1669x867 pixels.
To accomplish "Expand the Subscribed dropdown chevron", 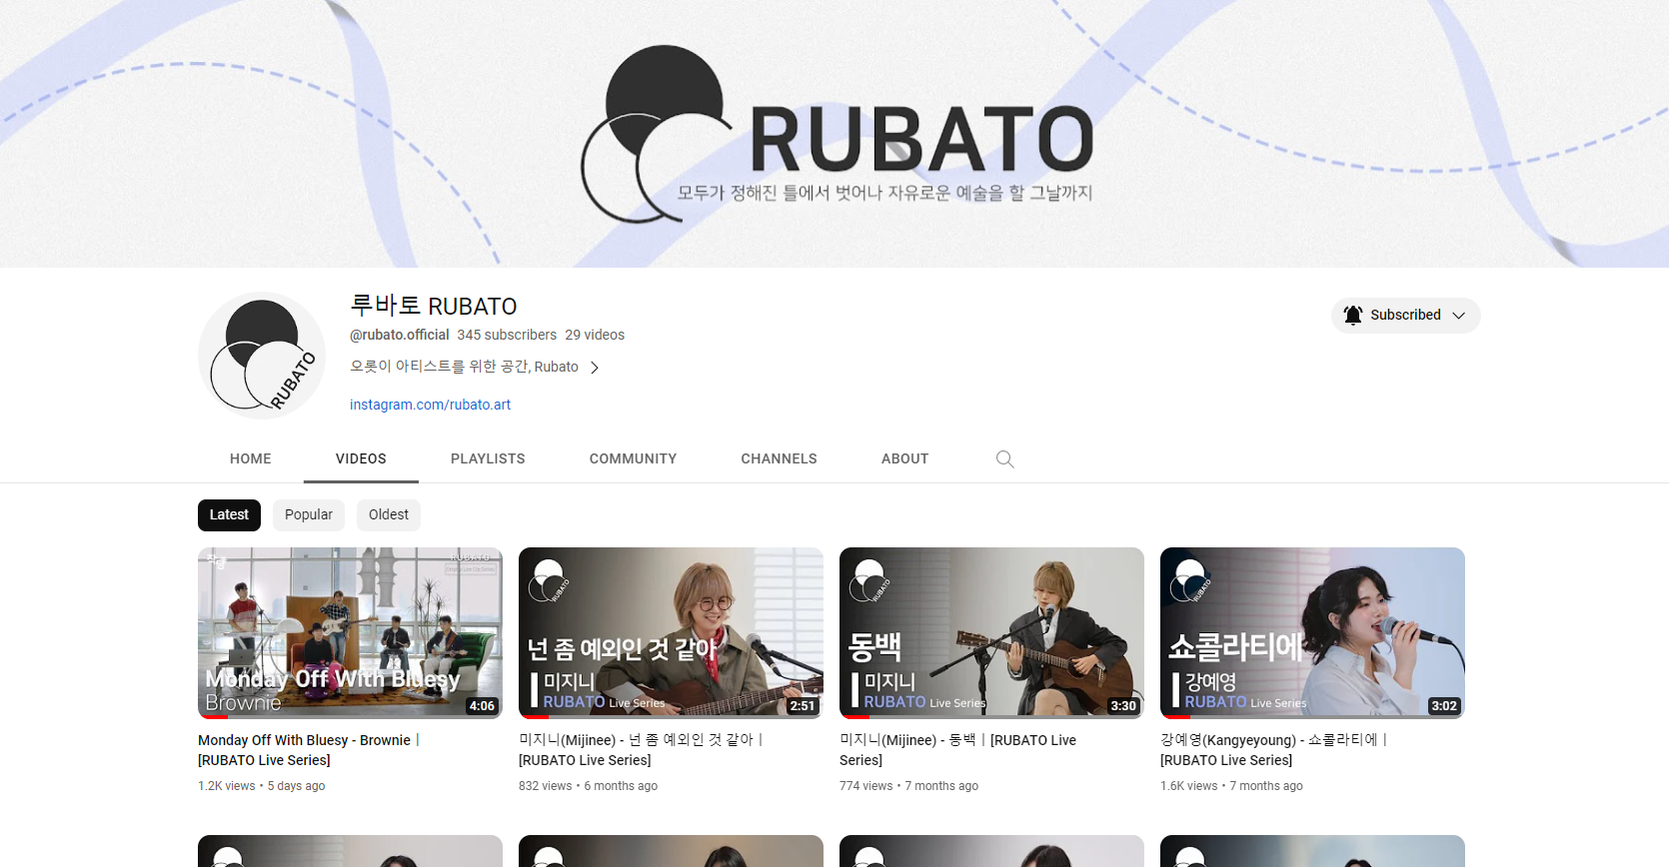I will pos(1458,316).
